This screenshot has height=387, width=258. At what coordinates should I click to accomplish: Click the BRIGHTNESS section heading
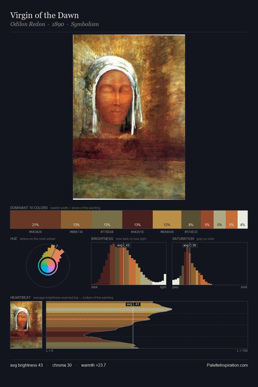click(102, 239)
